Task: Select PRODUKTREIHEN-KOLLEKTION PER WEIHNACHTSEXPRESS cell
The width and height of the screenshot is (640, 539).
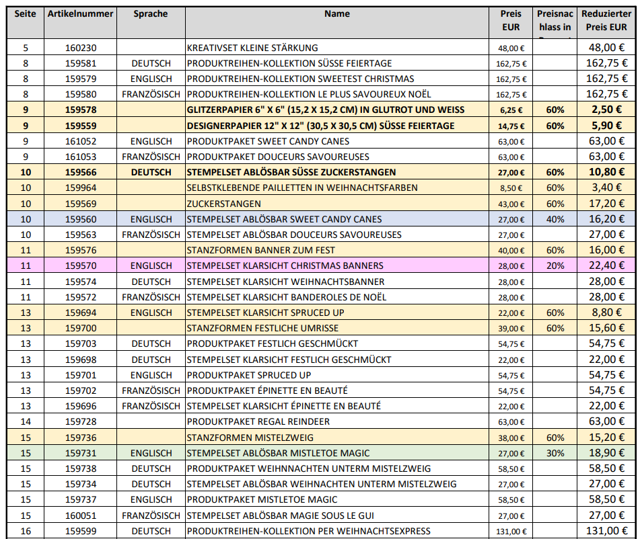Action: tap(337, 530)
